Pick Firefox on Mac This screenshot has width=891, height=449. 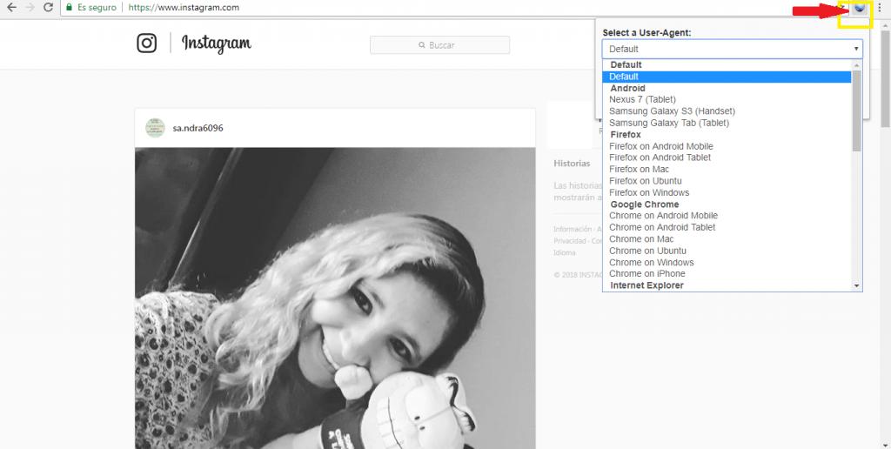(727, 170)
